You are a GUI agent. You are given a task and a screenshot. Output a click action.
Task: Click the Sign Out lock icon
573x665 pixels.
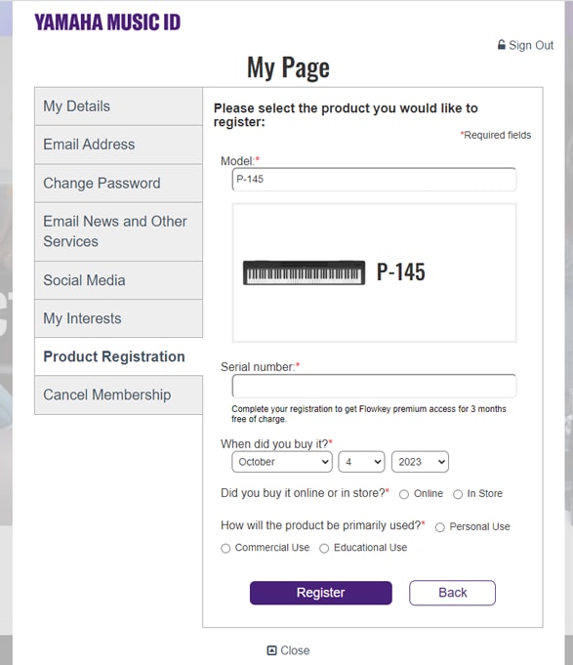pos(502,45)
